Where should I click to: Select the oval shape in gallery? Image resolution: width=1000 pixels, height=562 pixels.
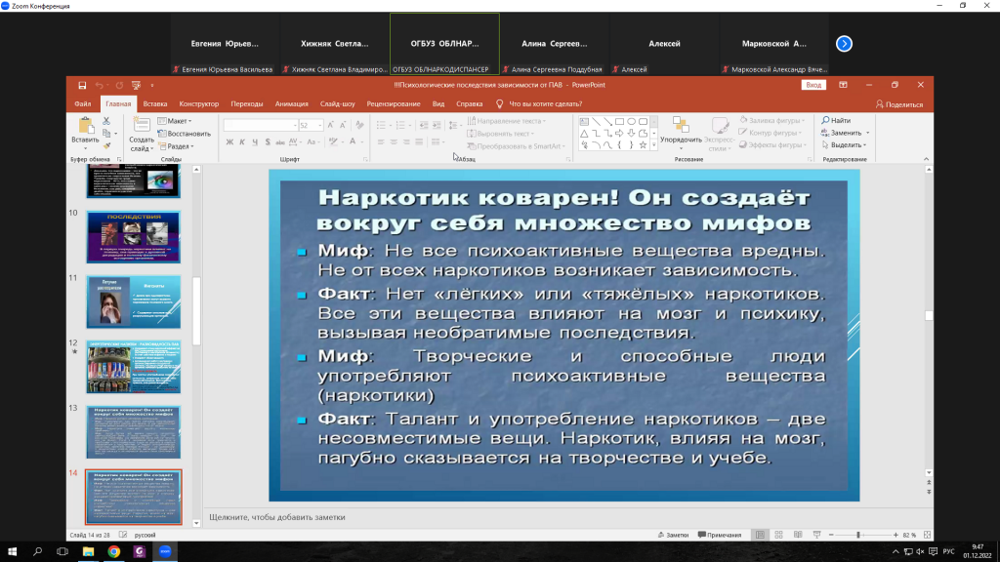632,121
